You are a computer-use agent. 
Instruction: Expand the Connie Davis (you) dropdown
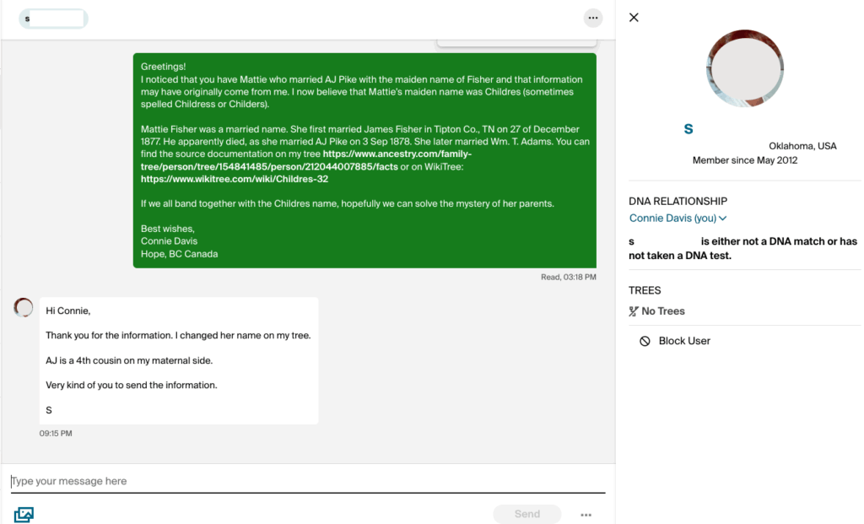pyautogui.click(x=678, y=219)
